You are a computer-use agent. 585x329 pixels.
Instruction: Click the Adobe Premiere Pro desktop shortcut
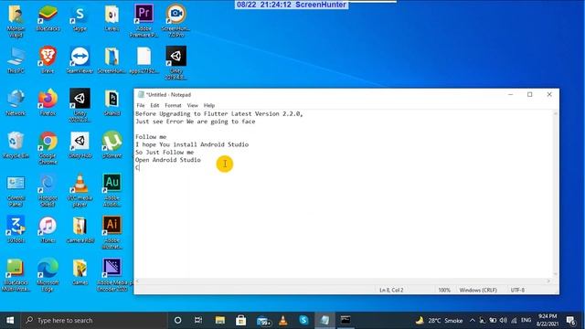tap(144, 20)
